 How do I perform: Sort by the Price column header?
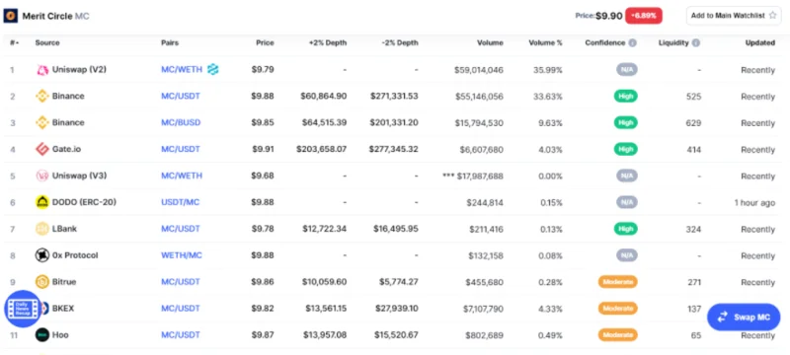click(265, 43)
